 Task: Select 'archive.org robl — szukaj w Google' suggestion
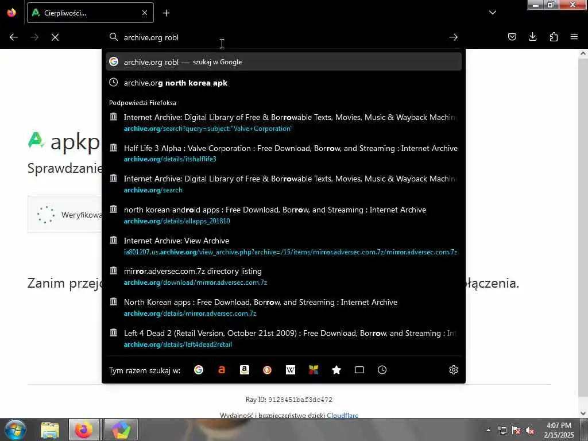tap(284, 62)
